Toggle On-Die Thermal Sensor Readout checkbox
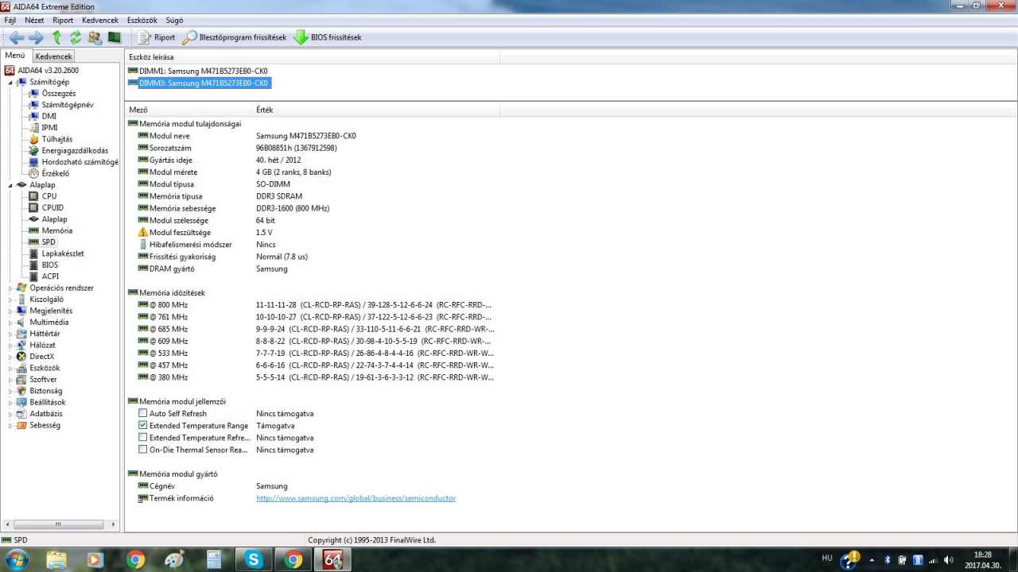 tap(143, 450)
